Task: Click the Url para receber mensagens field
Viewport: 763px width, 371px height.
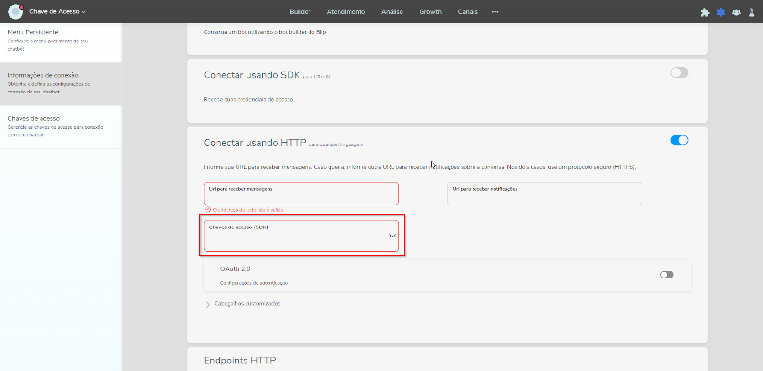Action: tap(301, 196)
